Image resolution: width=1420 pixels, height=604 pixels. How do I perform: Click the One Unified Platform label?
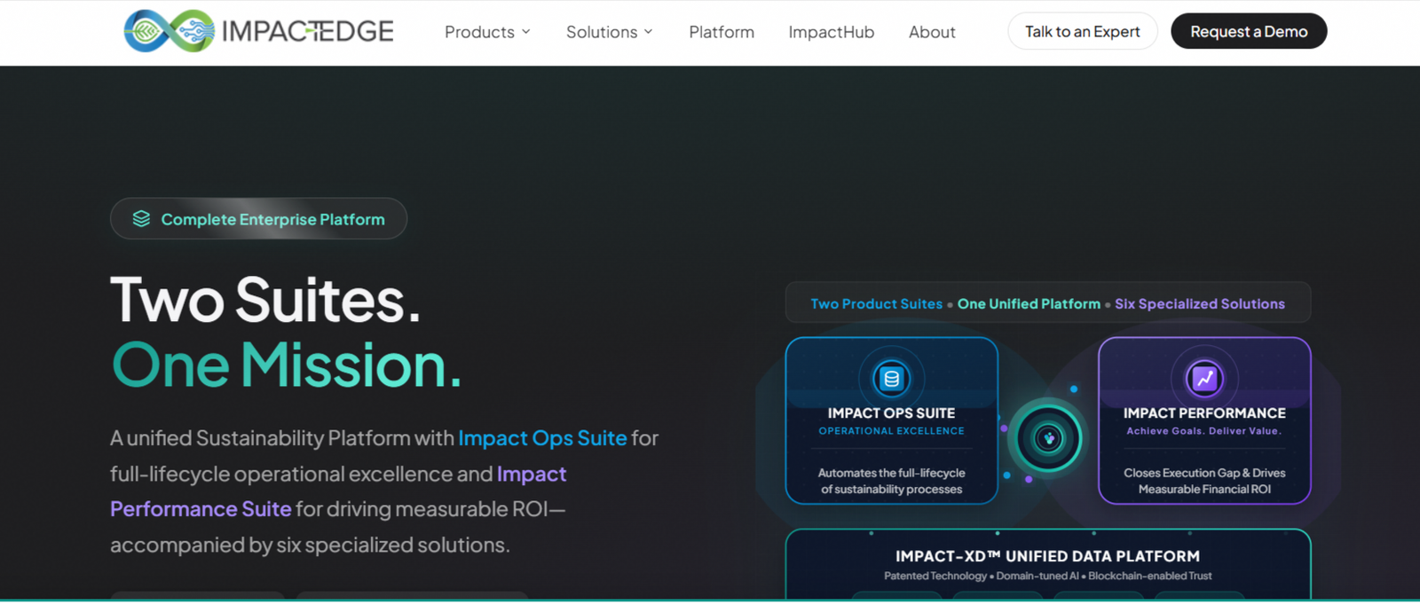click(x=1029, y=303)
